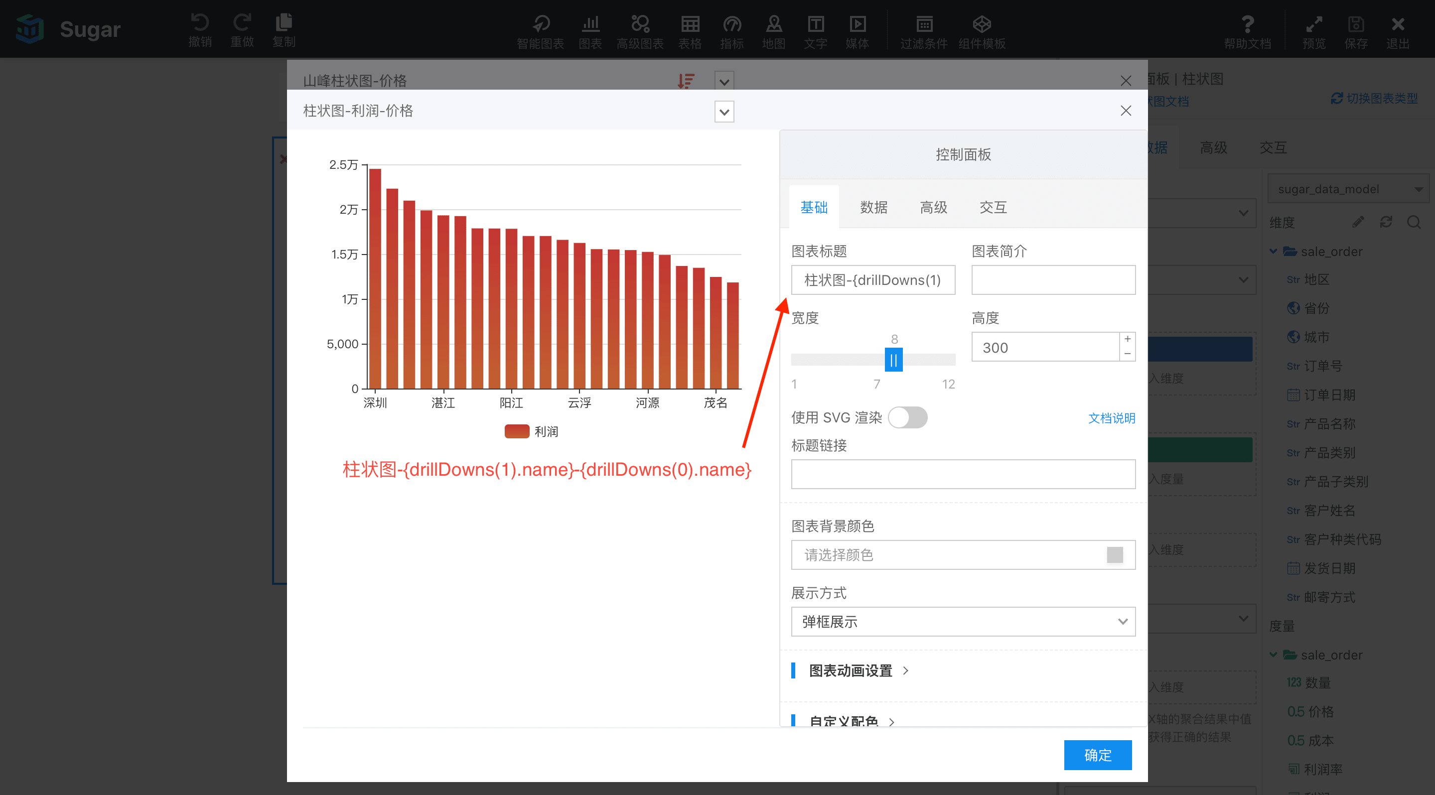The height and width of the screenshot is (795, 1435).
Task: Switch to the 基础 tab
Action: [x=814, y=207]
